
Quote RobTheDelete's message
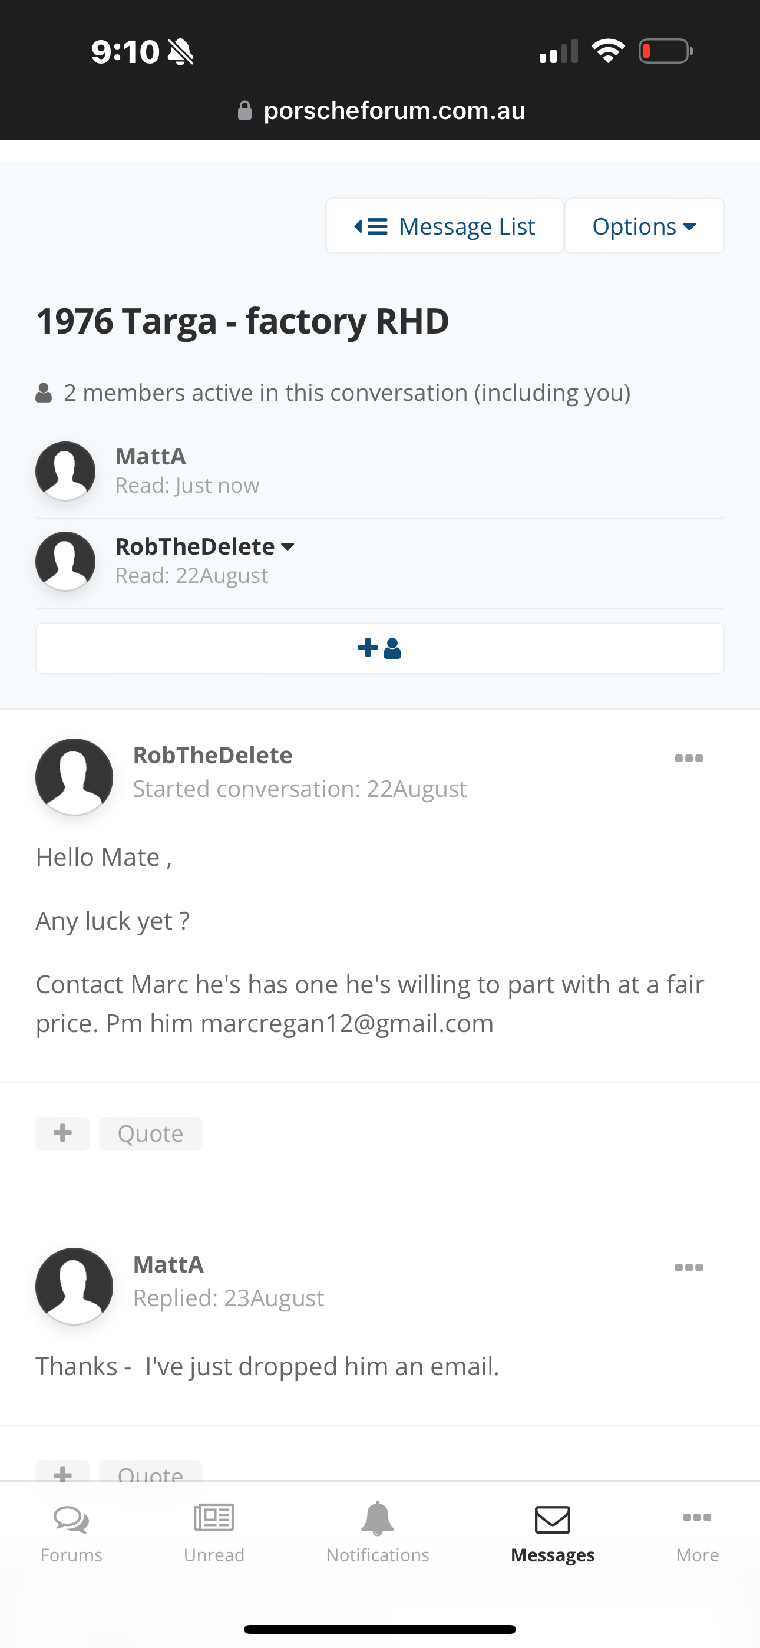[x=150, y=1133]
